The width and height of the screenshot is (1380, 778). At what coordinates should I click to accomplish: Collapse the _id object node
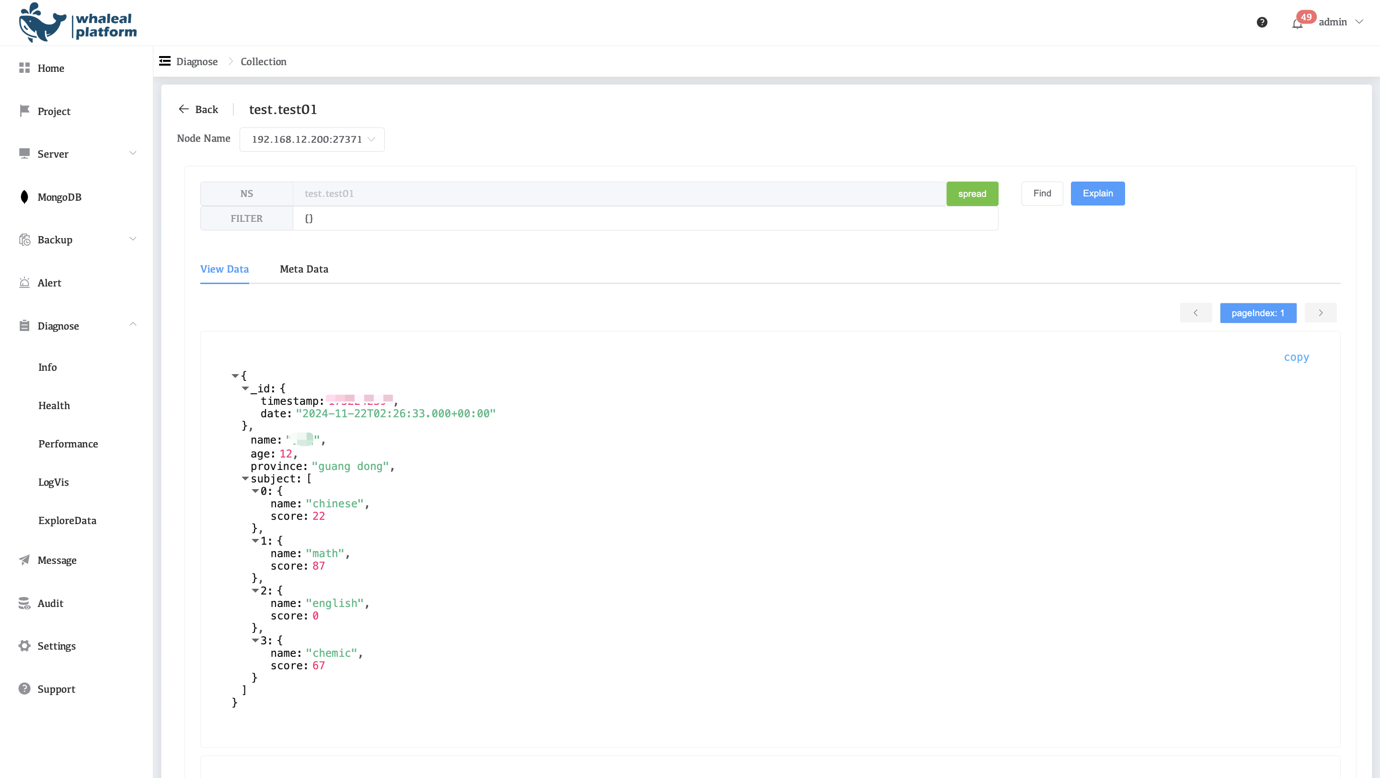pyautogui.click(x=245, y=389)
